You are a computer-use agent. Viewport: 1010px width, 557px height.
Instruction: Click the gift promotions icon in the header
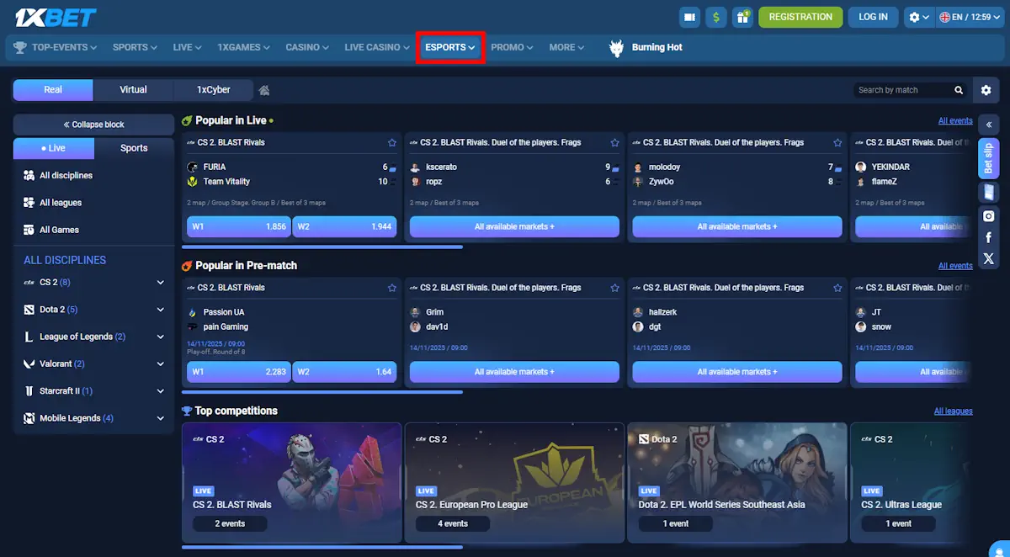(x=743, y=16)
